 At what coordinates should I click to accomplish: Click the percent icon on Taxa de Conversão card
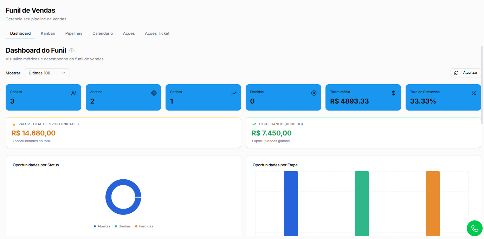pos(474,93)
